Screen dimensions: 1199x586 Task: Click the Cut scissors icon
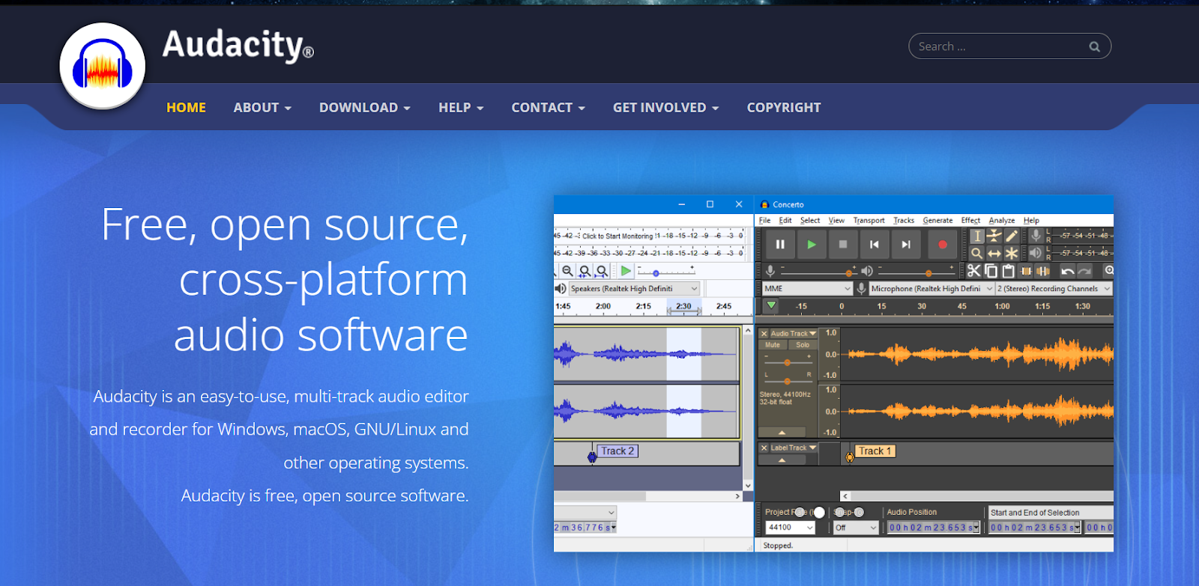[x=973, y=271]
